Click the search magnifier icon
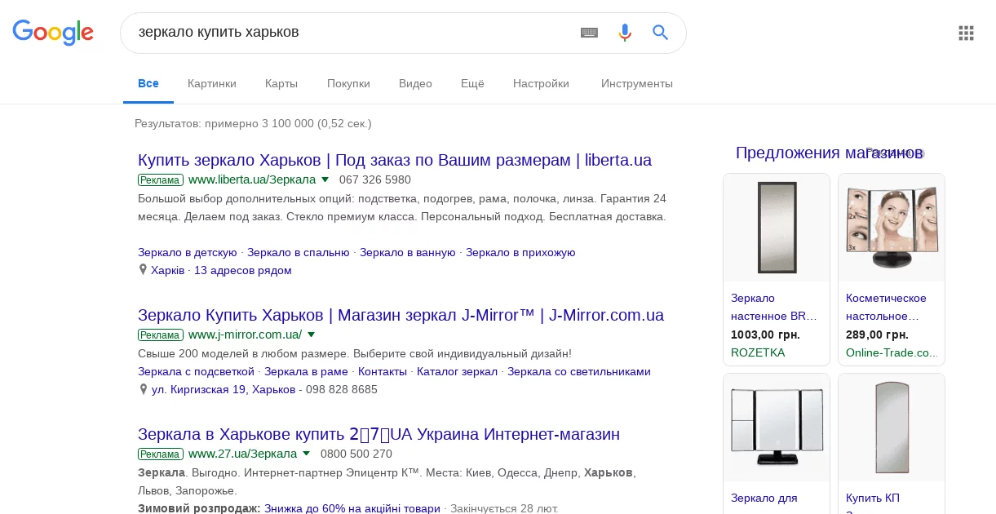This screenshot has height=514, width=996. 660,33
